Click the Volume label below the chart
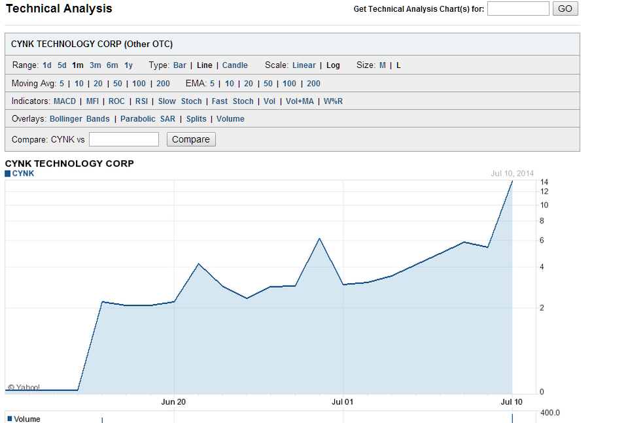The image size is (628, 423). (27, 419)
